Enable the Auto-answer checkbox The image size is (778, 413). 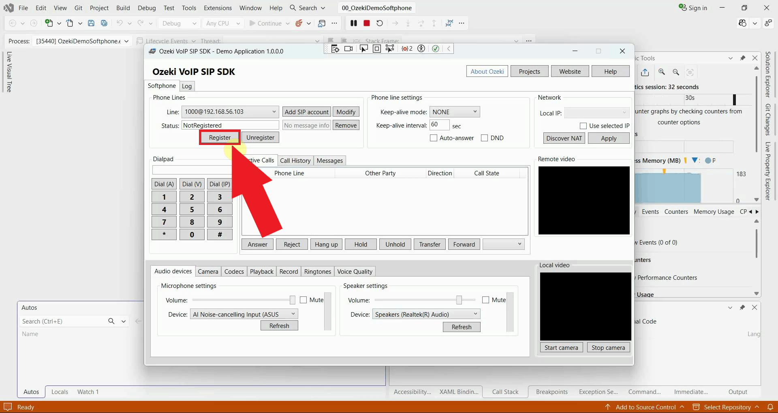point(434,138)
